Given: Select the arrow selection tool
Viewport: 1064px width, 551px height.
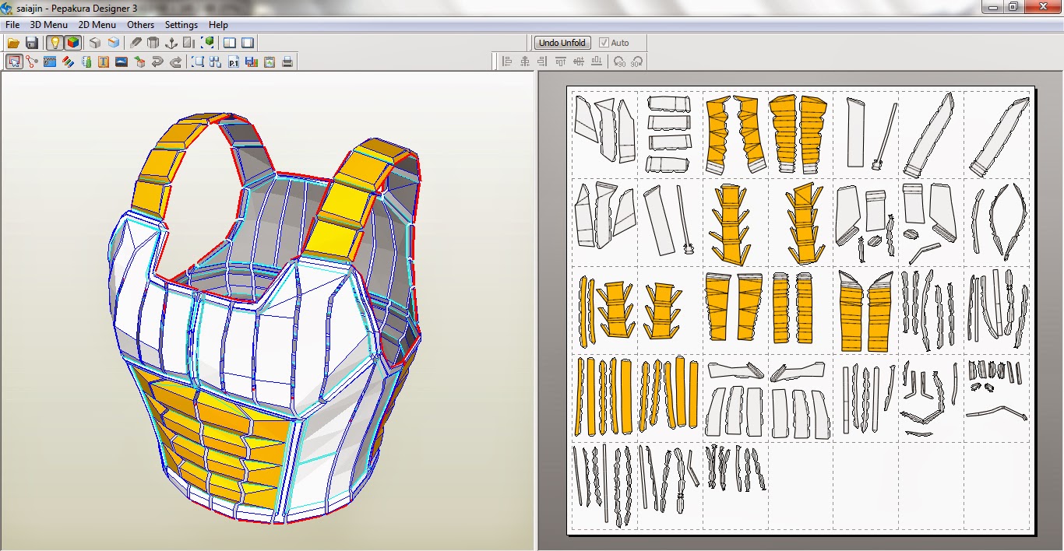Looking at the screenshot, I should click(x=13, y=61).
